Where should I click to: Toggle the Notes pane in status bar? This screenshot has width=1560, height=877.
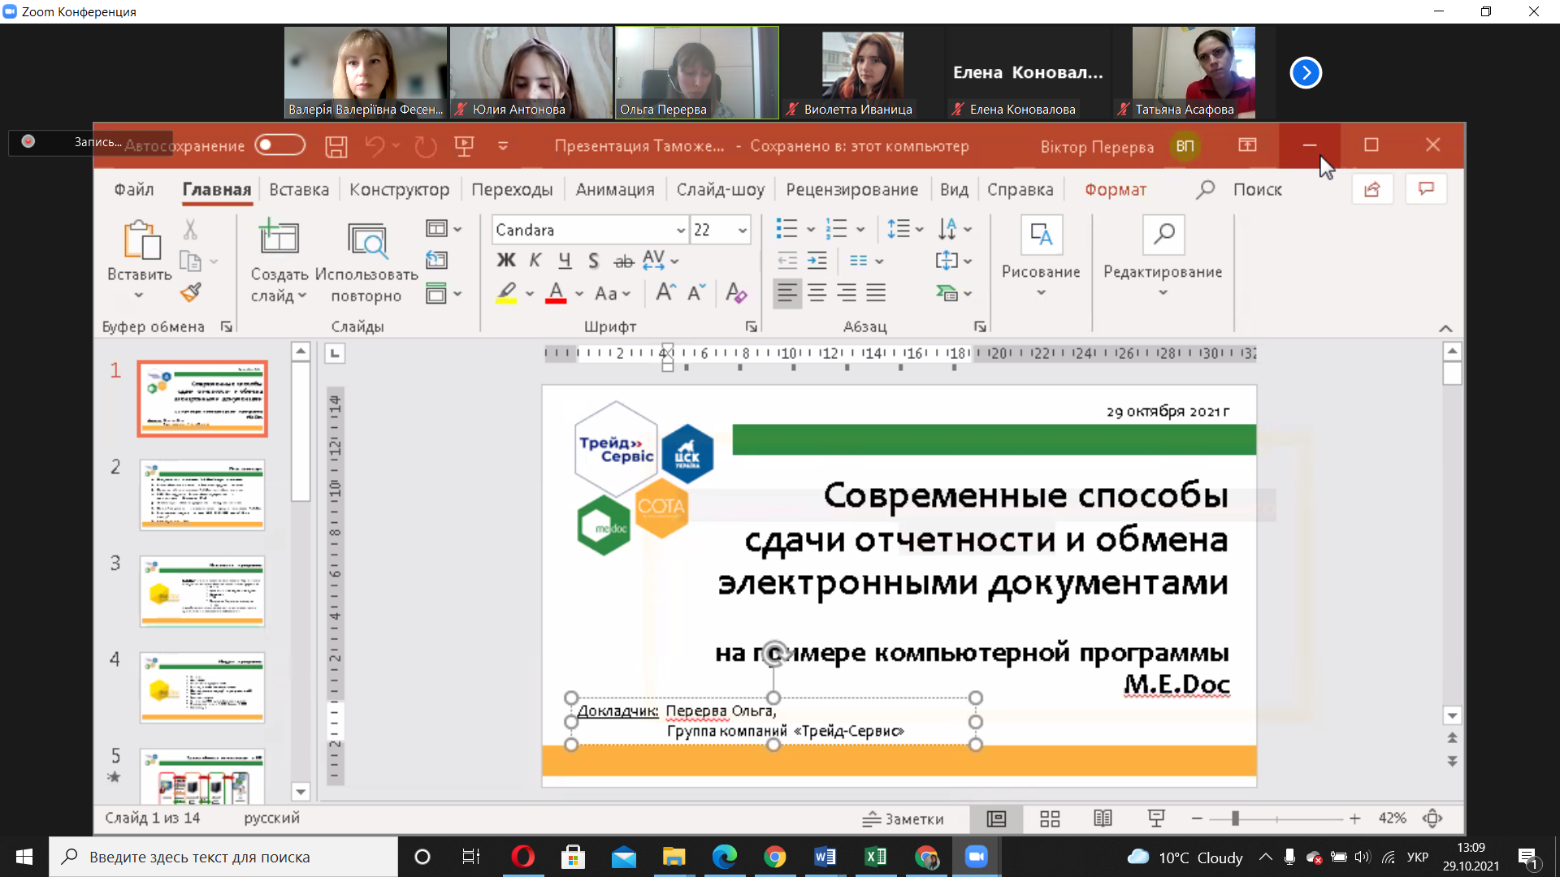(x=903, y=819)
